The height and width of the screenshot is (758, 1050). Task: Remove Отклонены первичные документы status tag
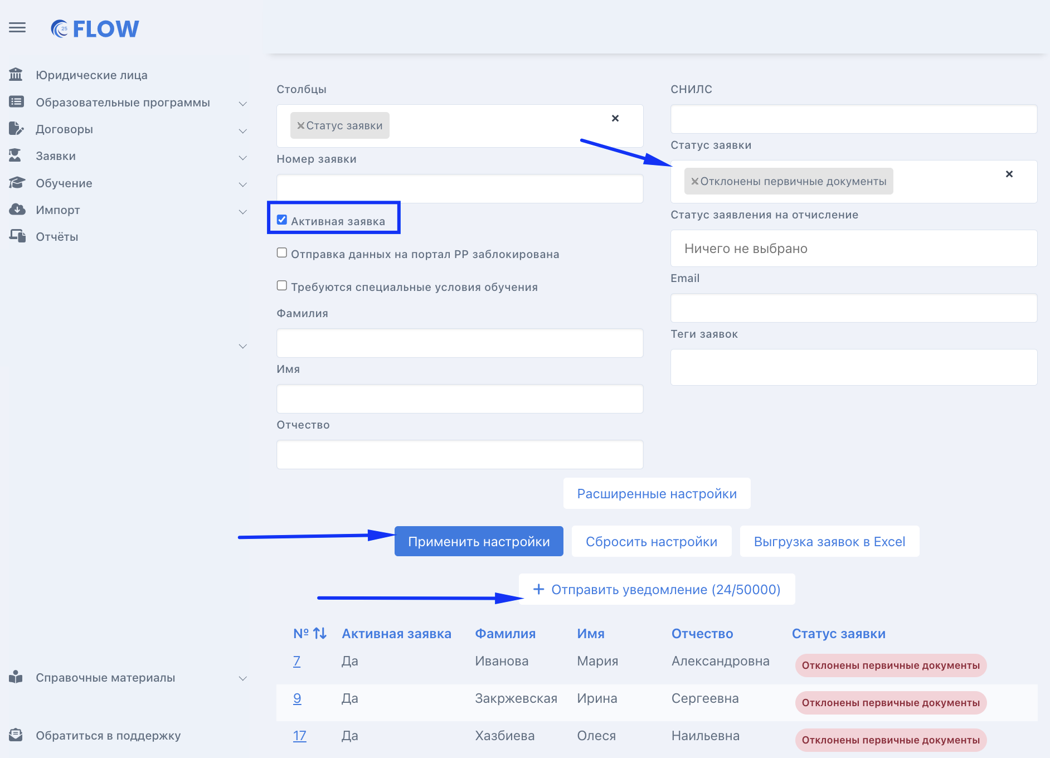click(695, 181)
